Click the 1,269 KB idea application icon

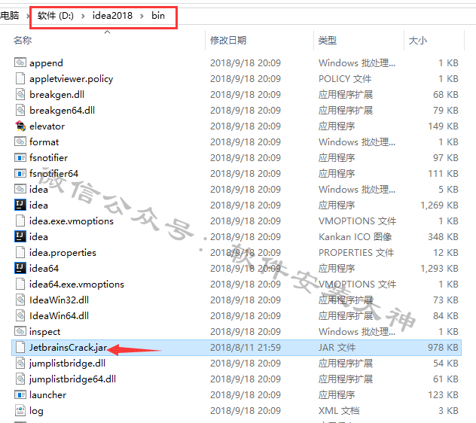tap(20, 205)
